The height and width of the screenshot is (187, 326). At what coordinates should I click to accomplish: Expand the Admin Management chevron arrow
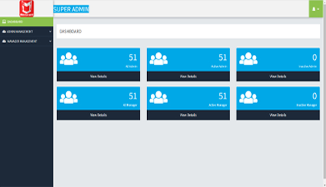[x=50, y=32]
